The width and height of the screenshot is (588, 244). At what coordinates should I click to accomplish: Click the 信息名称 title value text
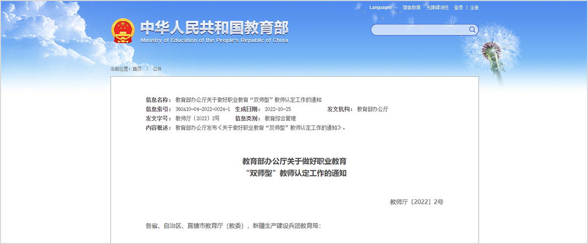point(248,99)
